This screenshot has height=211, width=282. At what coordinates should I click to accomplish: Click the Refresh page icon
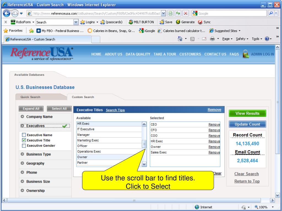(x=178, y=13)
